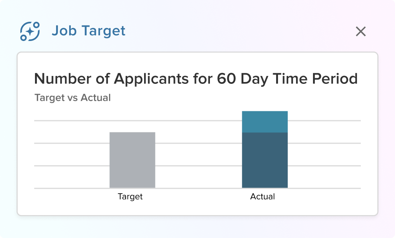Toggle the gray Target bar visibility
Viewport: 395px width, 238px height.
(x=132, y=160)
